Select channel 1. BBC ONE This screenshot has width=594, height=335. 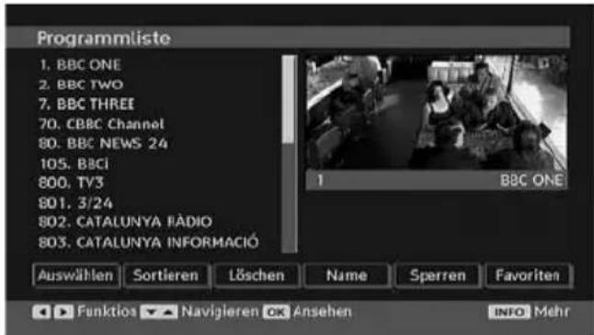point(80,65)
